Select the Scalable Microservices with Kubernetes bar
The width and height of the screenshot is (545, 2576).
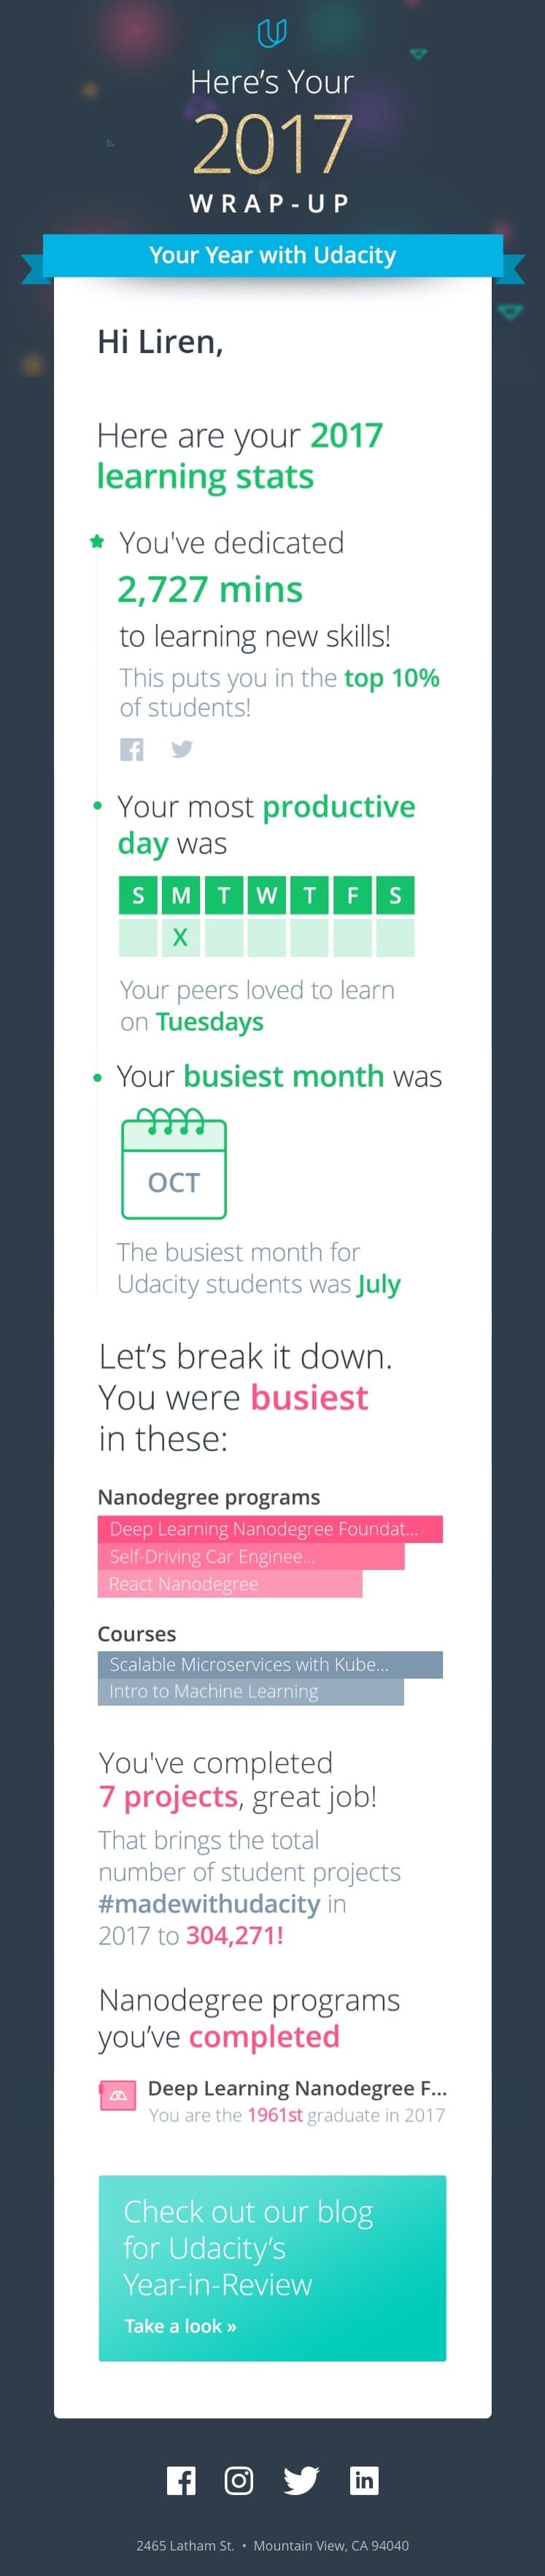[270, 1664]
